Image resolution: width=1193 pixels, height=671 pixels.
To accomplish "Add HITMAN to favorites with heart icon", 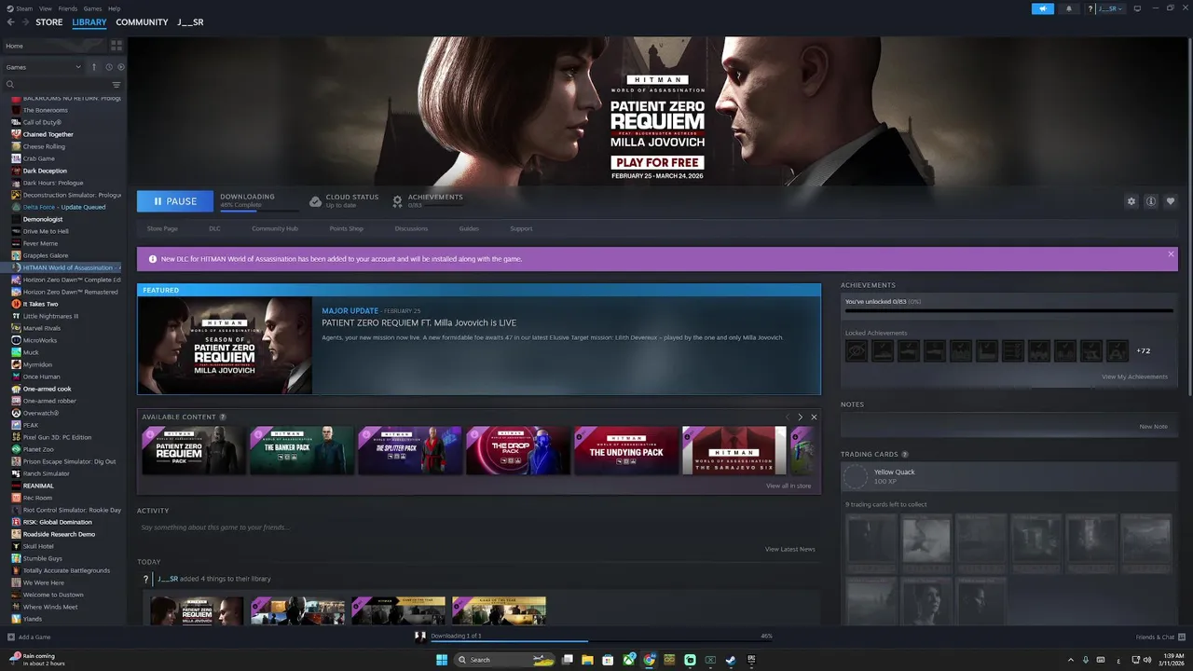I will pyautogui.click(x=1171, y=201).
